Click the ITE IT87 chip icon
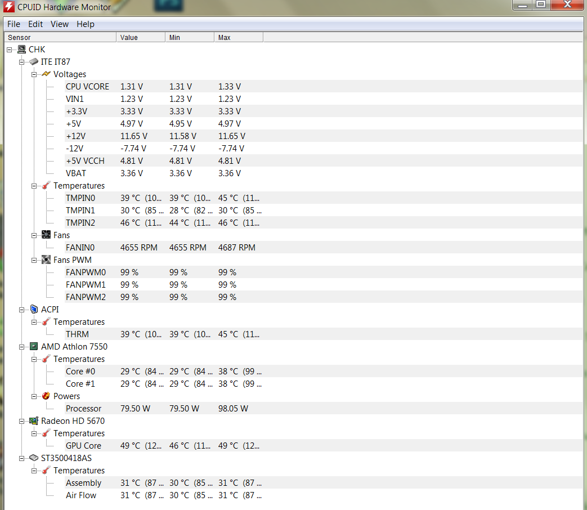Image resolution: width=587 pixels, height=510 pixels. [34, 61]
